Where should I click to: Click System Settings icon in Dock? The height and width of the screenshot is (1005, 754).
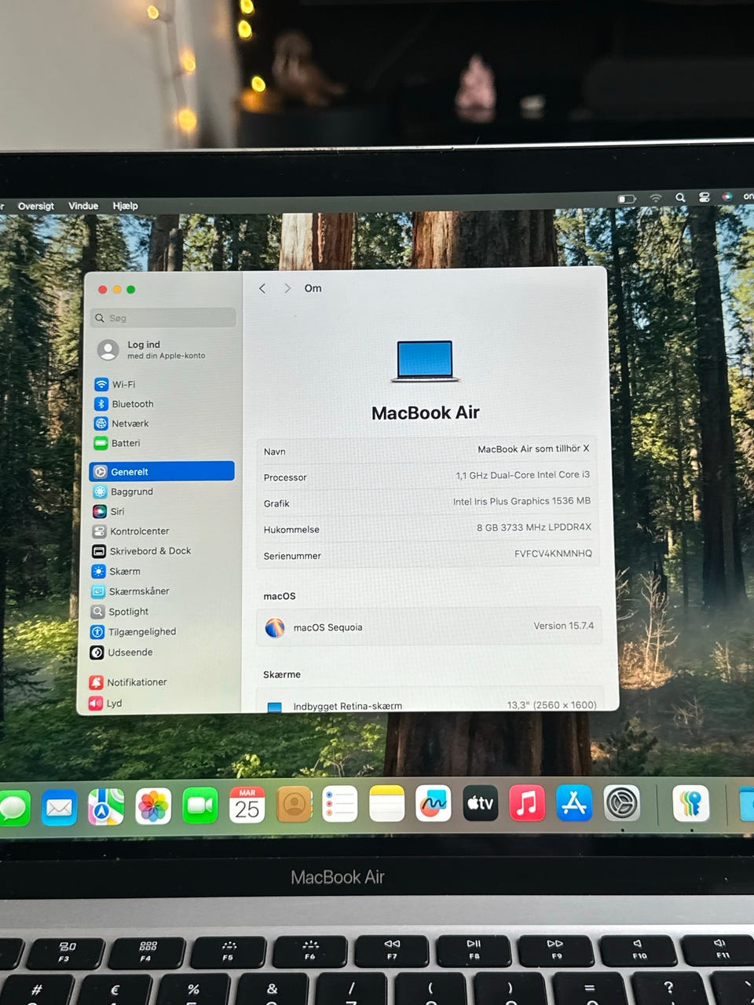(622, 803)
